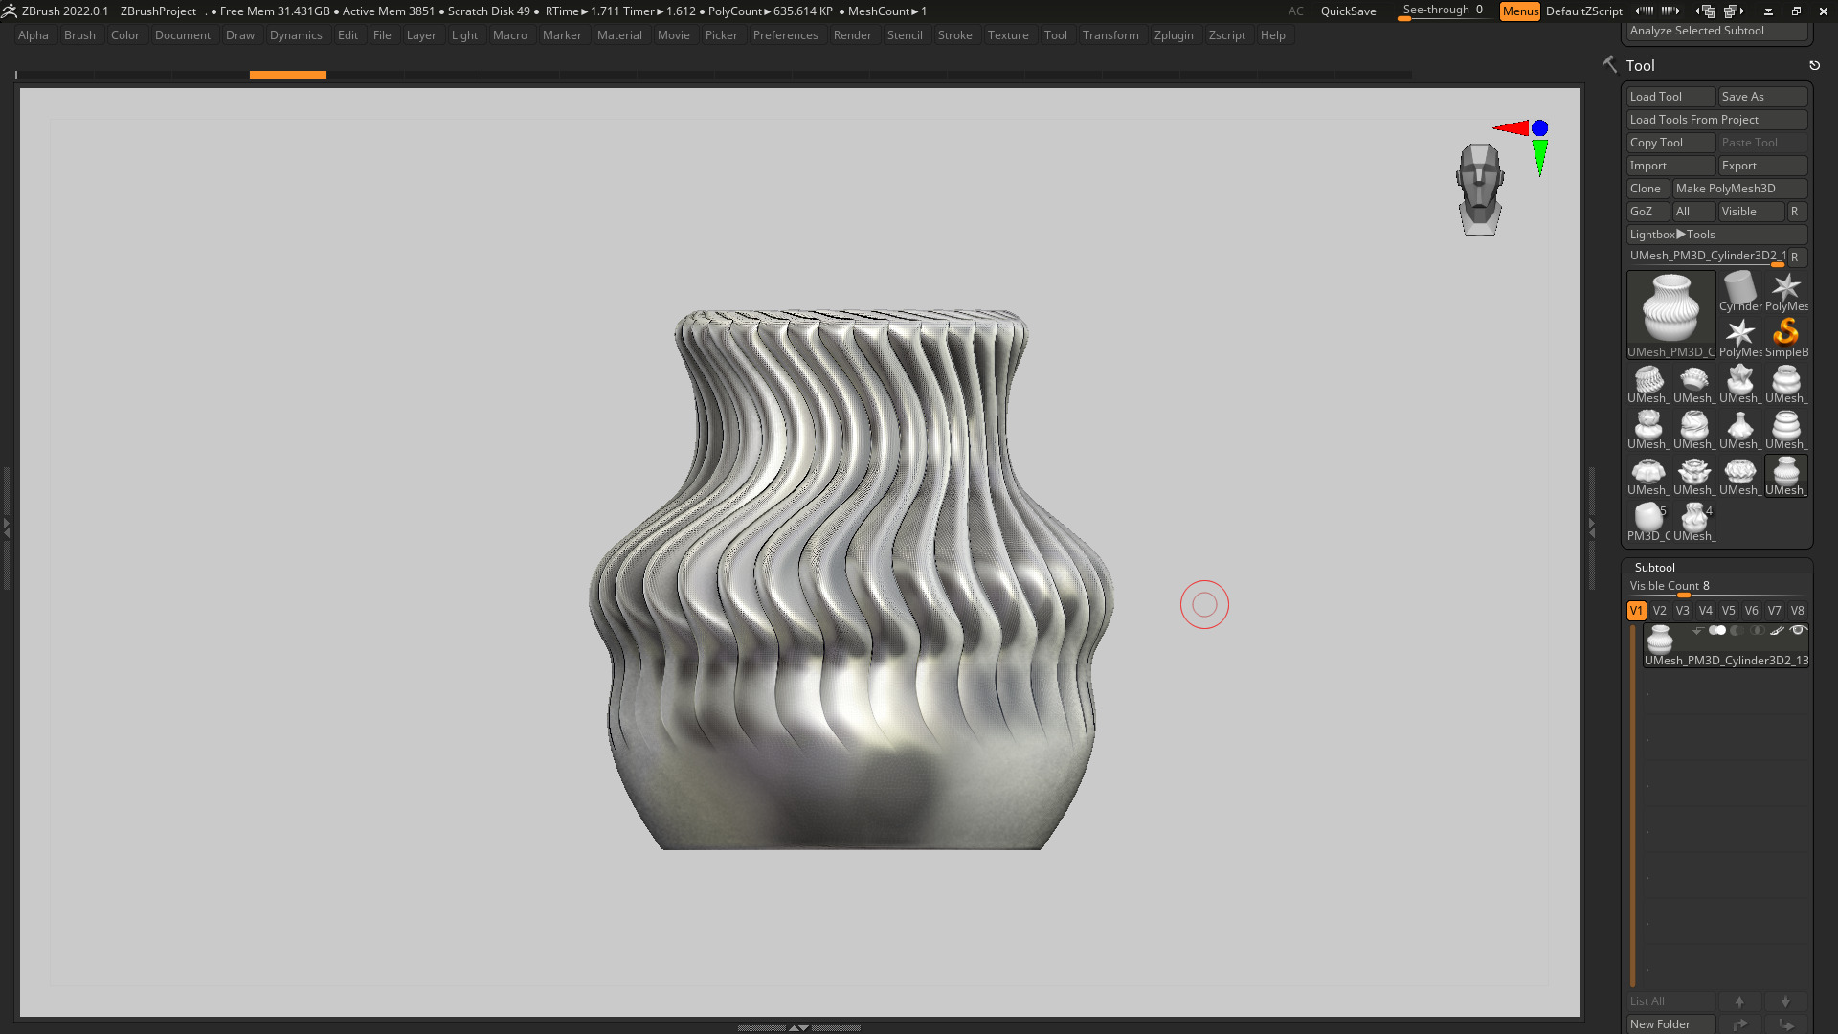1838x1034 pixels.
Task: Load next user interface layout icon
Action: (x=1734, y=11)
